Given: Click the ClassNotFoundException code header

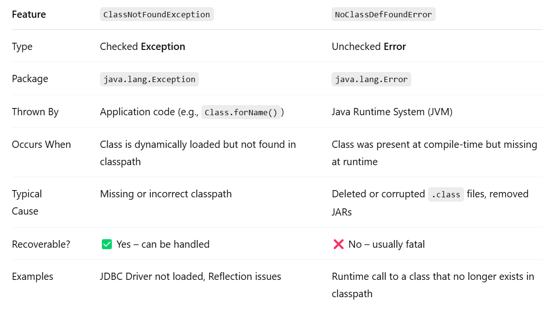Looking at the screenshot, I should 157,14.
